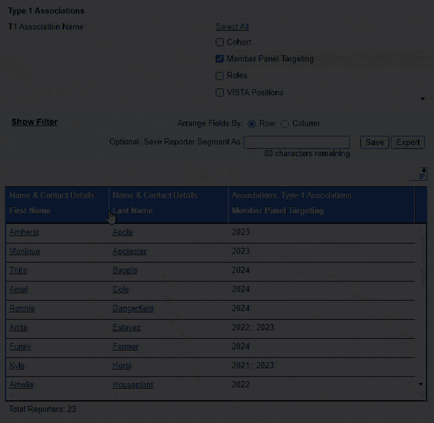
Task: Select the Row arrangement radio button
Action: coord(252,124)
